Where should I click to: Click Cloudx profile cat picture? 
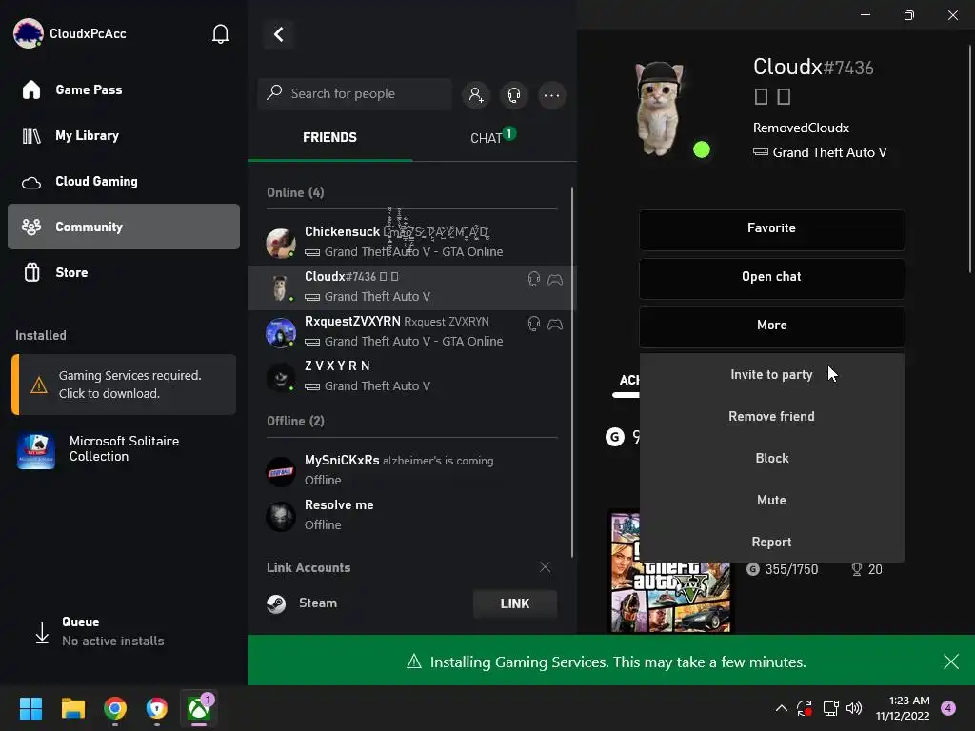pos(659,109)
